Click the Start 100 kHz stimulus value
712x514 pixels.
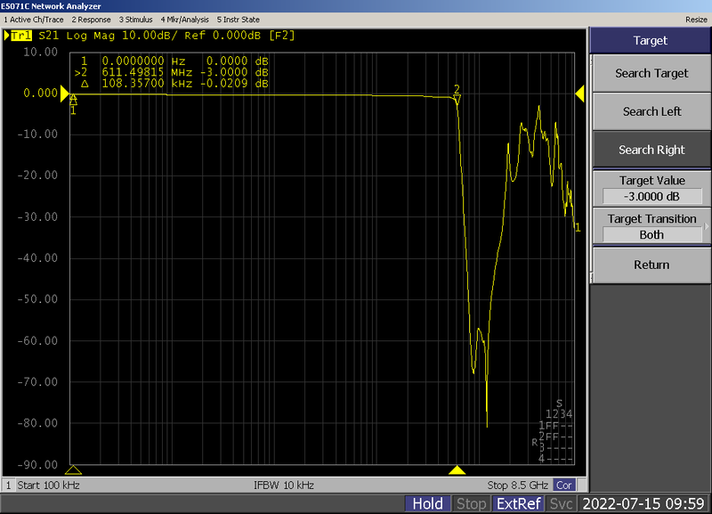click(x=49, y=485)
